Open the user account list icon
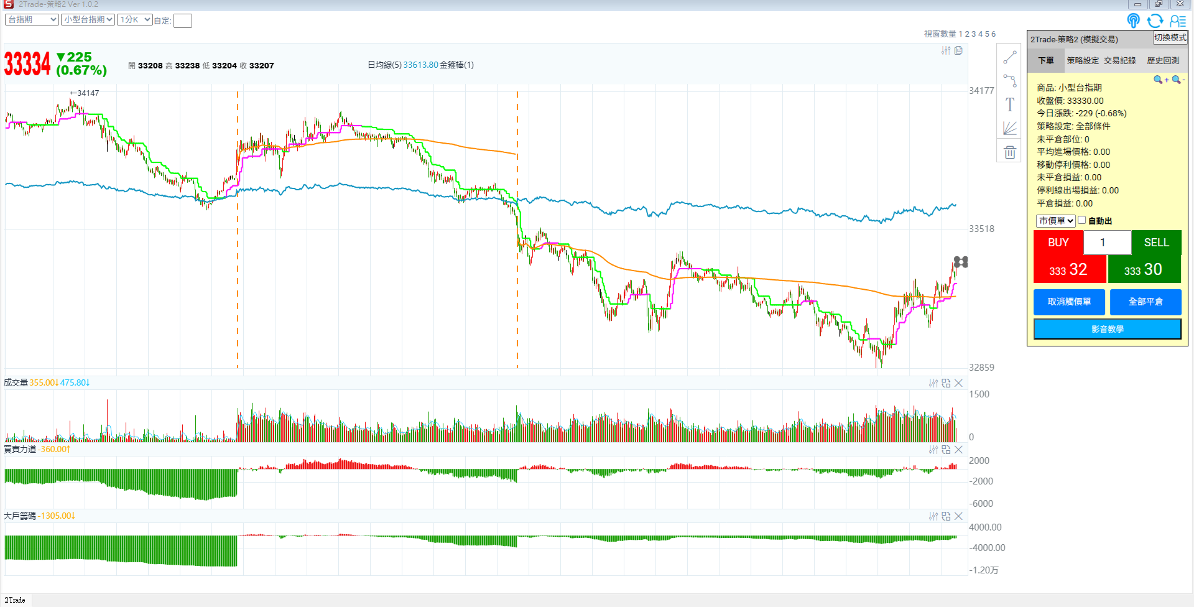Screen dimensions: 1194x607 1178,21
